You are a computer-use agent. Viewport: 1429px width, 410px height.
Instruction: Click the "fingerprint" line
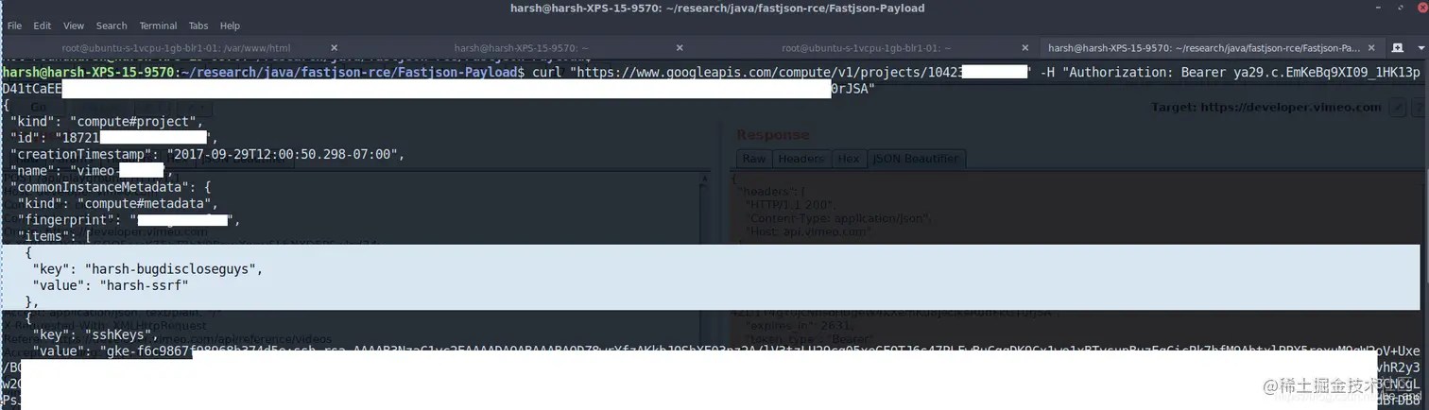[x=129, y=220]
